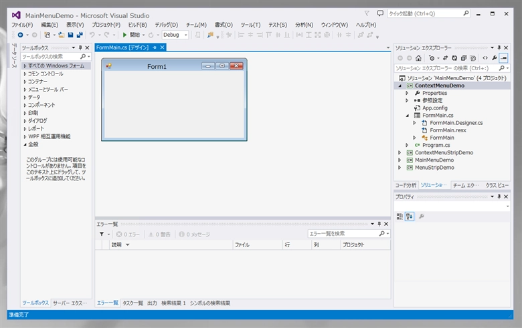The width and height of the screenshot is (522, 328).
Task: Click the エラー一覧を検索 search field
Action: click(x=349, y=234)
